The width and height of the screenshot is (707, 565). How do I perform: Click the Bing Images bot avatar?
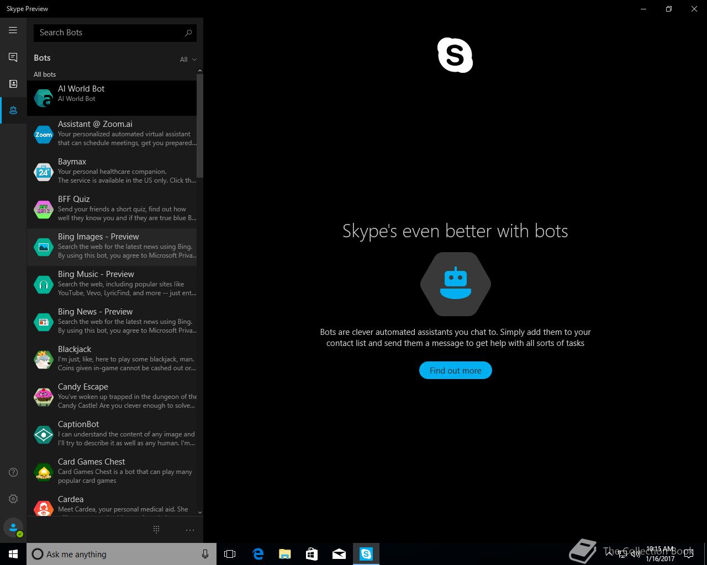click(x=44, y=247)
